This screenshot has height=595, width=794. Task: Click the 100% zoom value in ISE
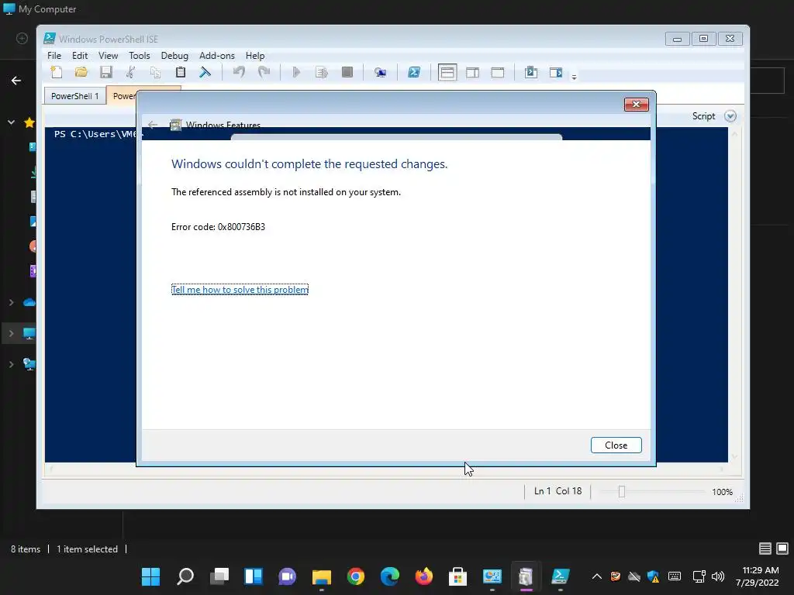click(722, 492)
